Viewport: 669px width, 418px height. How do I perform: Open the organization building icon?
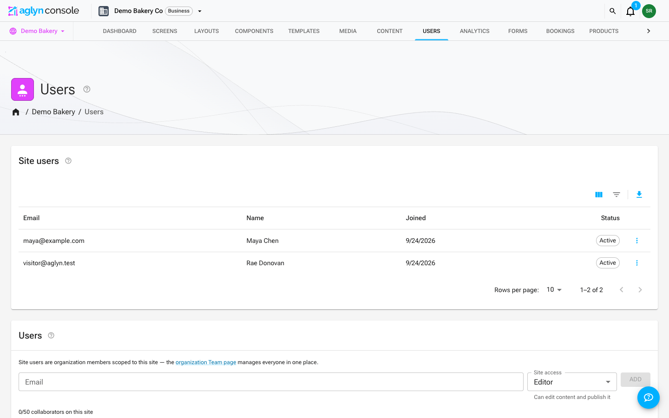(104, 11)
